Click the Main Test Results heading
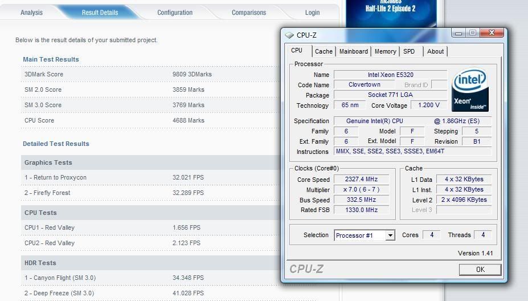 click(x=51, y=59)
